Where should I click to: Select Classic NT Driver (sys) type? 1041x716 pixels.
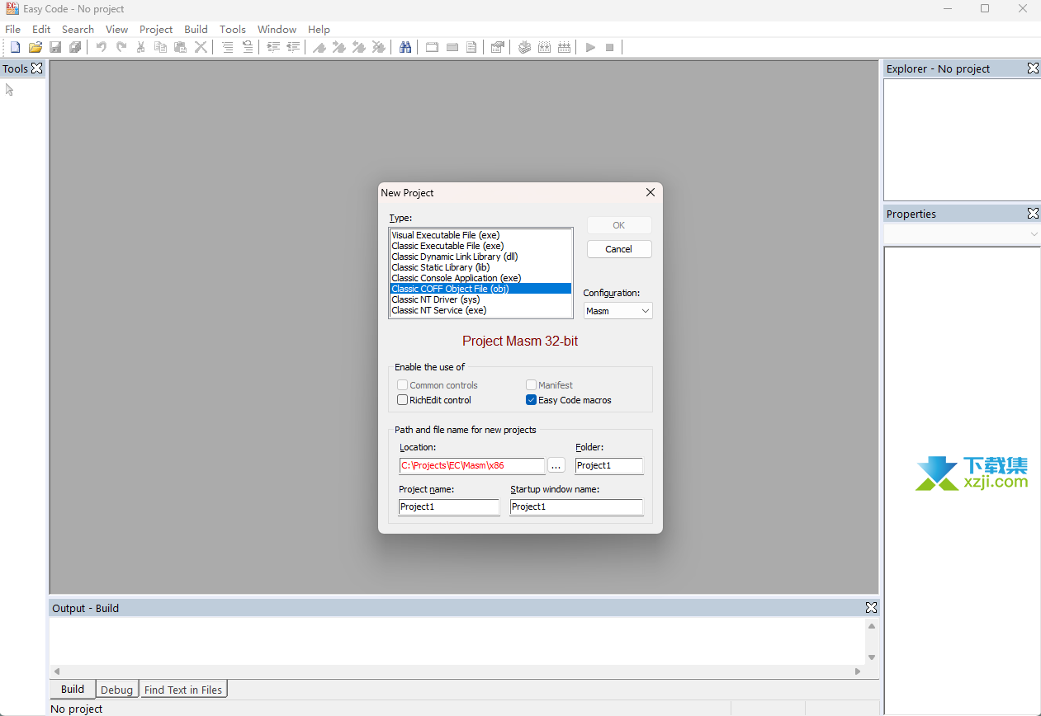click(480, 299)
